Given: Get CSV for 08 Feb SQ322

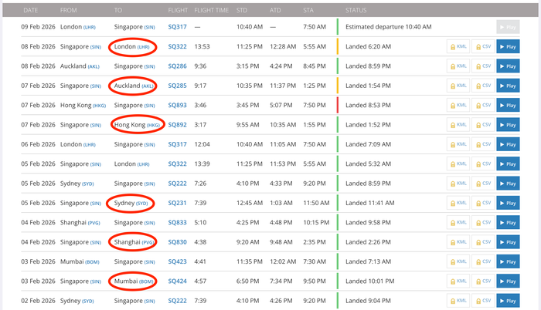Looking at the screenshot, I should point(483,46).
